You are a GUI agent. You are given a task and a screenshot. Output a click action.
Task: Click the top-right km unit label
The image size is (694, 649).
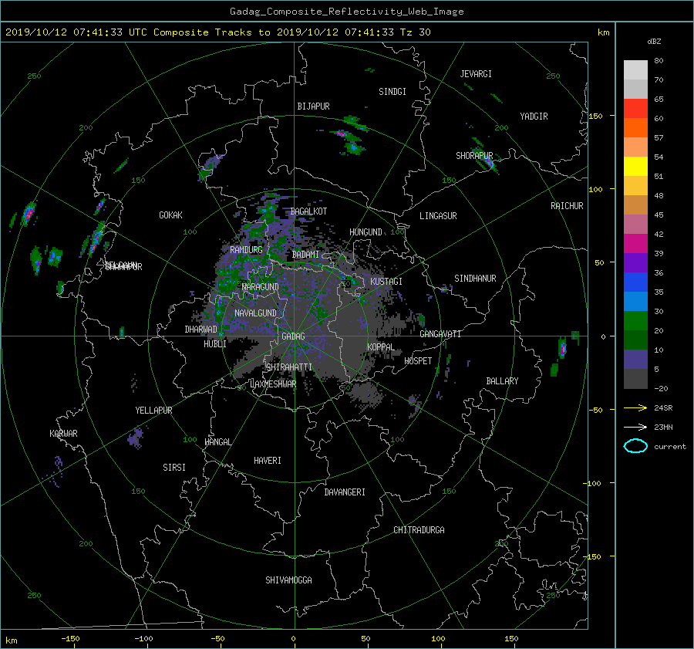[603, 32]
